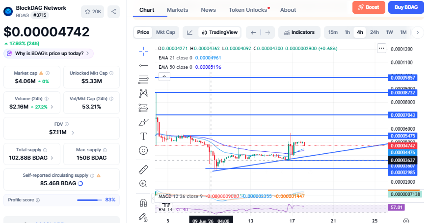Open the chart three-dot more menu
This screenshot has width=429, height=223.
click(381, 48)
